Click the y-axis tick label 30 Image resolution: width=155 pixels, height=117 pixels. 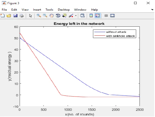(16, 61)
